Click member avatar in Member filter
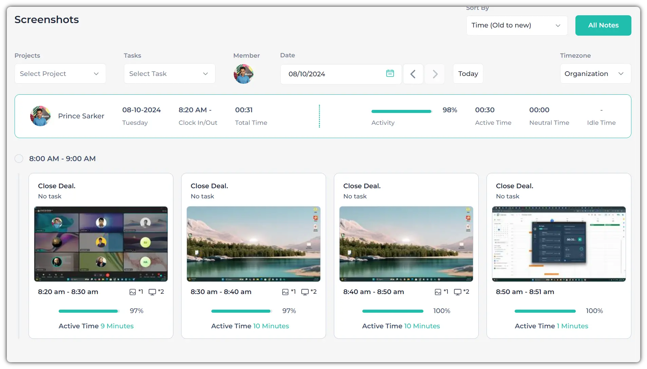This screenshot has height=369, width=647. pos(243,74)
